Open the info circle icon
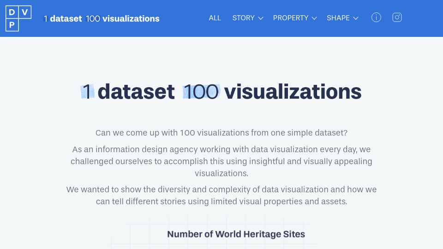443x249 pixels. point(376,18)
